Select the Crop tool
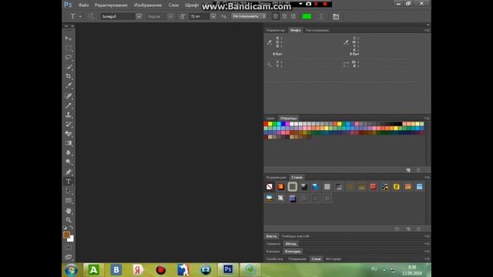493x277 pixels. coord(69,76)
